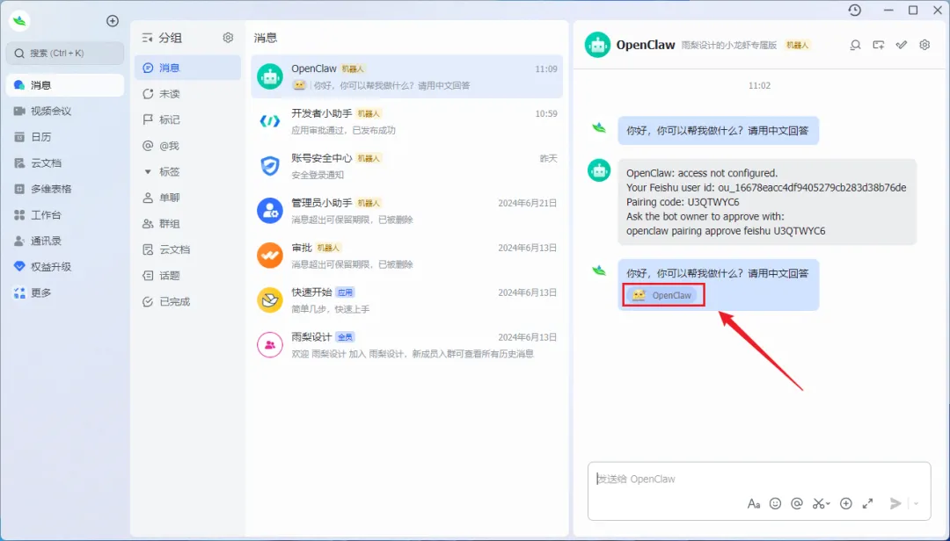The height and width of the screenshot is (541, 950).
Task: Open text formatting Aa icon
Action: point(754,503)
